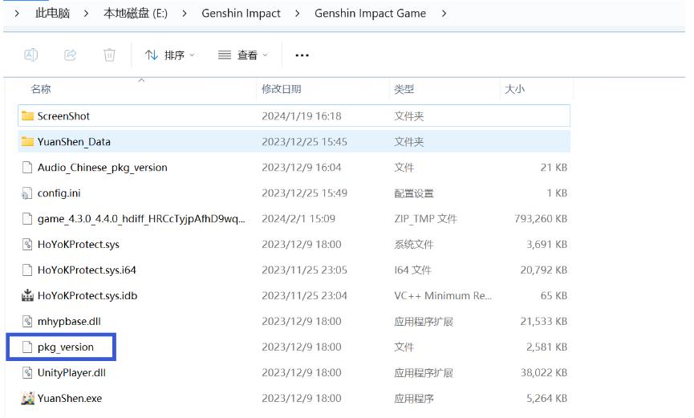The width and height of the screenshot is (694, 418).
Task: Select game_4.3.0_4.4.0_hdiff file name
Action: 141,219
